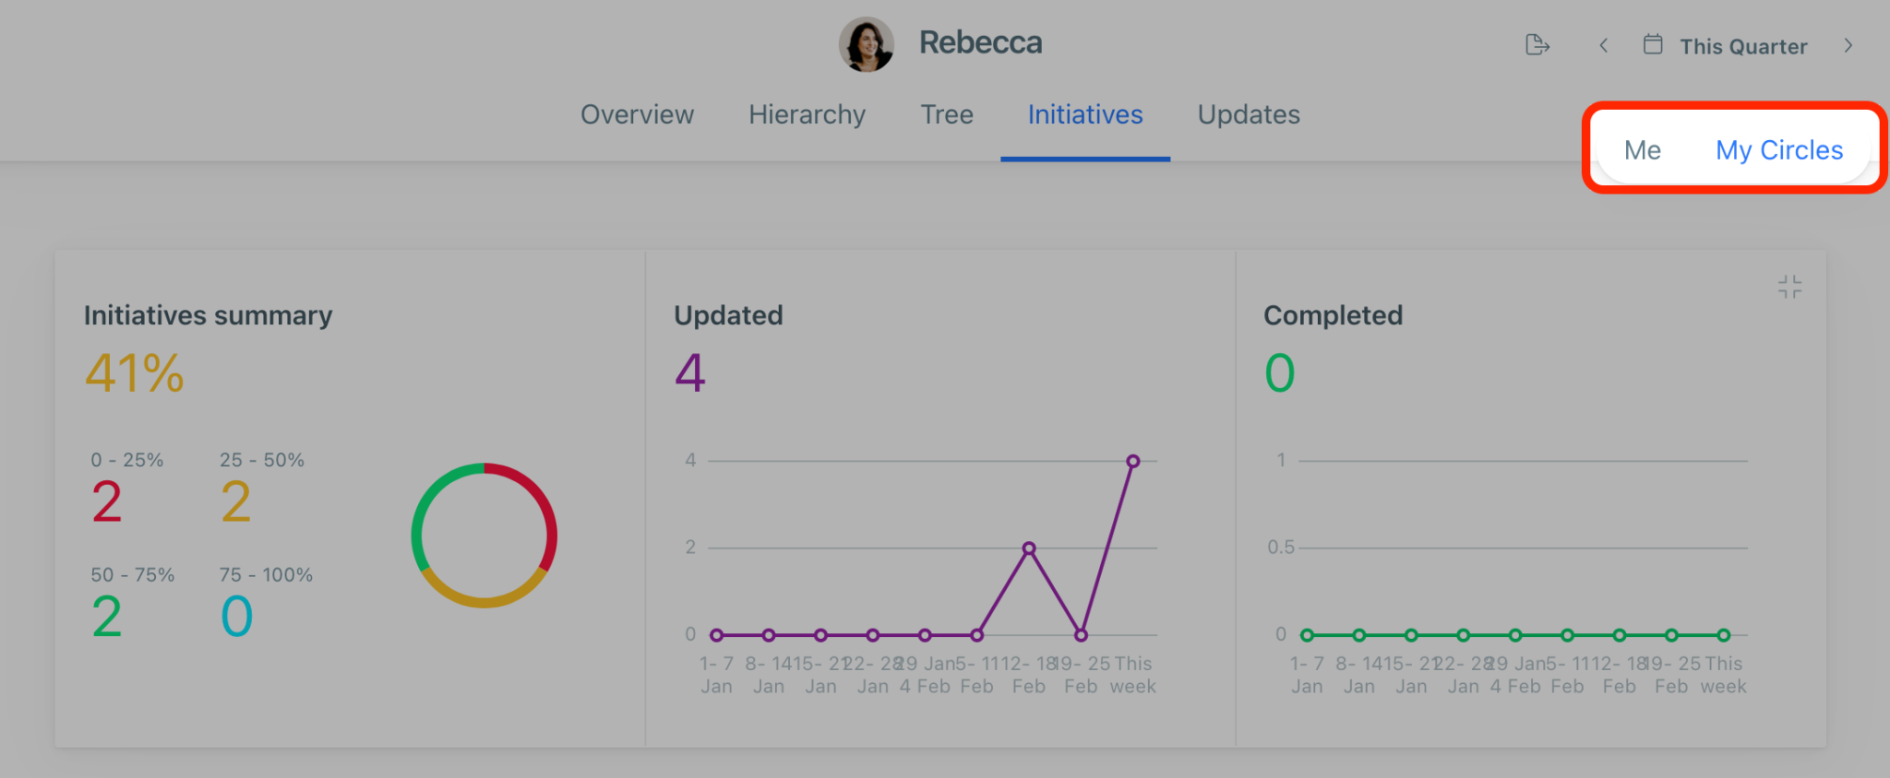Click the 12-18 Feb peak on Updated chart
This screenshot has width=1890, height=778.
pyautogui.click(x=1029, y=548)
